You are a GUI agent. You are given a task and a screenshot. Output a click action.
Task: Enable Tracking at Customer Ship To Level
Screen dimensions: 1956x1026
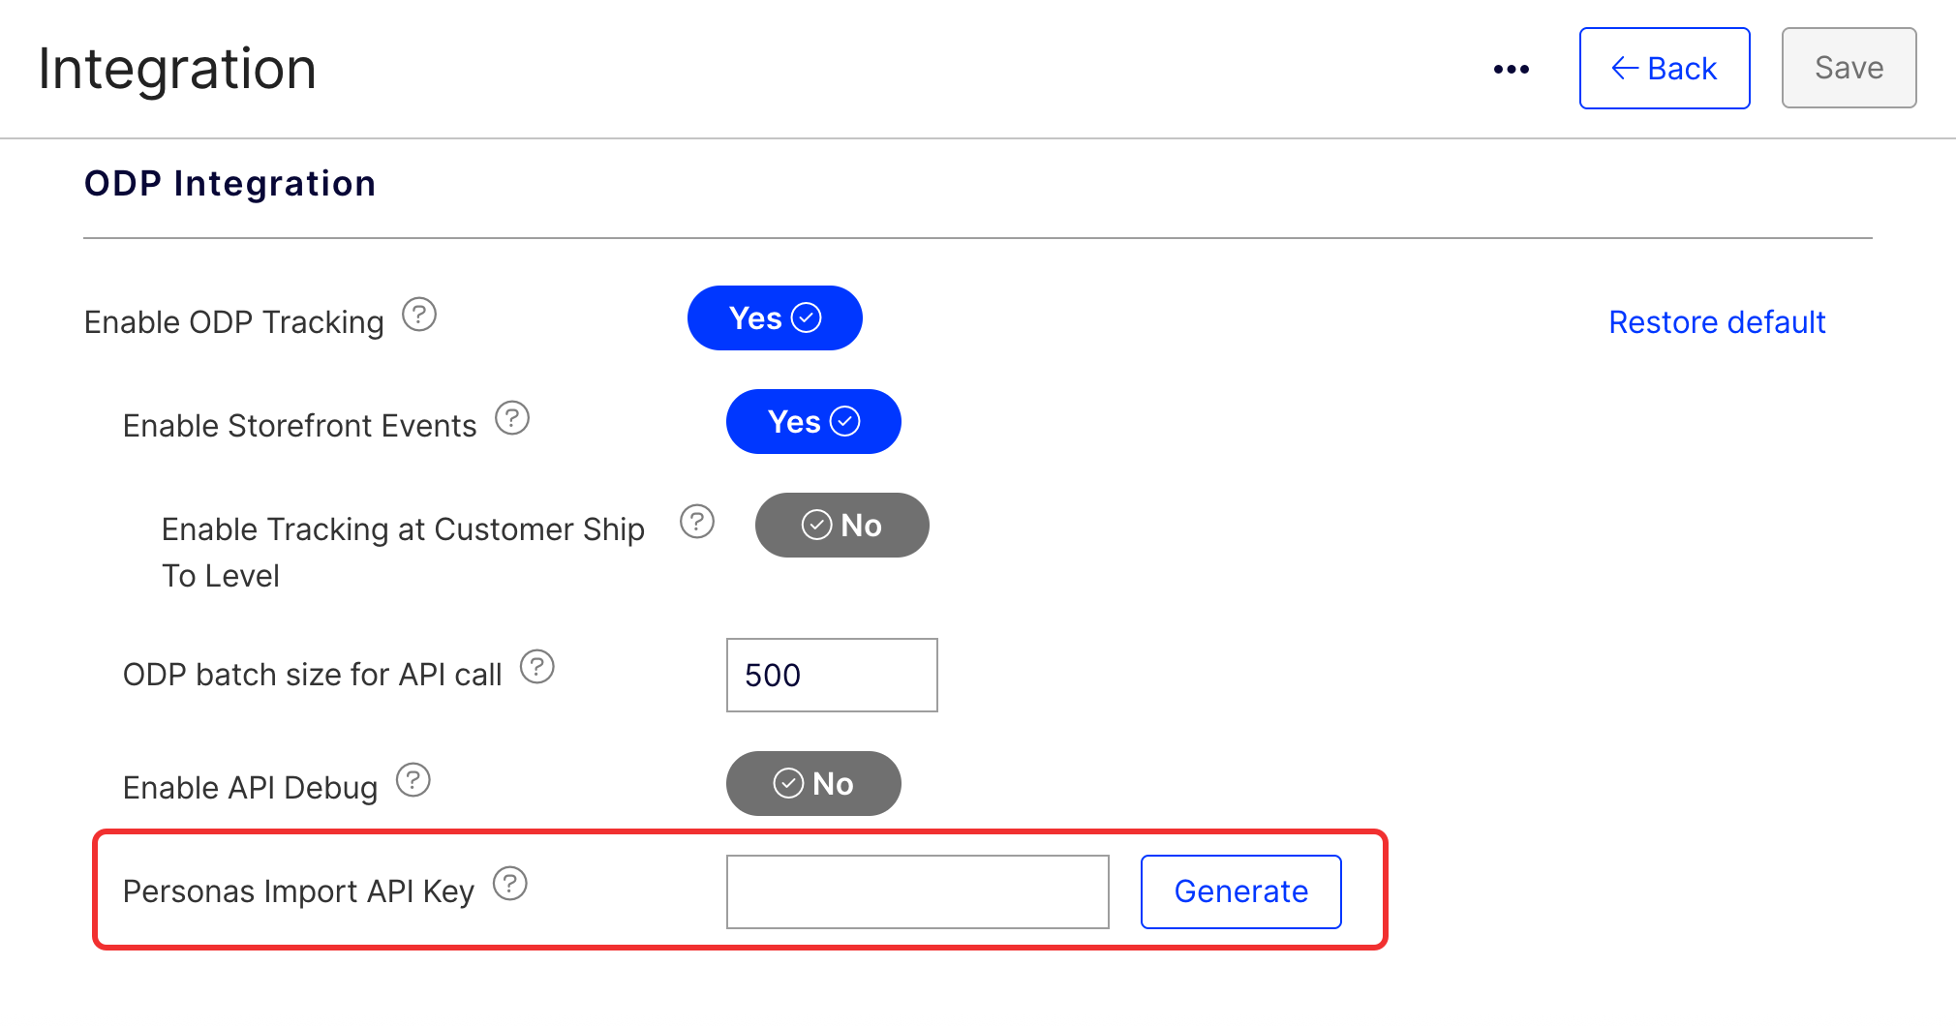click(841, 525)
